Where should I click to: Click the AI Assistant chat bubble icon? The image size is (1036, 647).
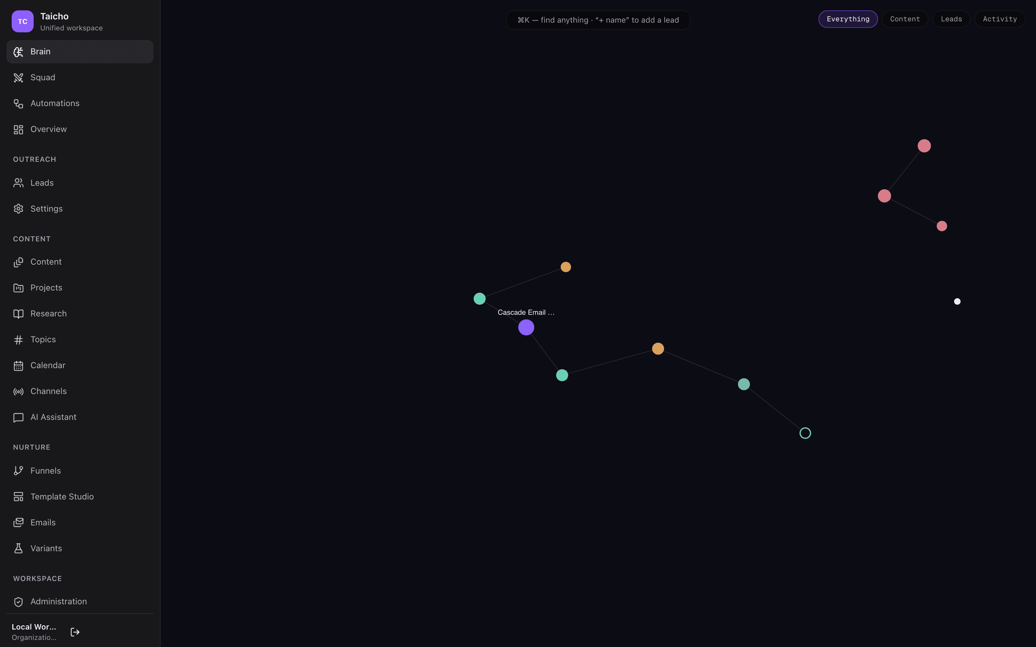(x=18, y=418)
